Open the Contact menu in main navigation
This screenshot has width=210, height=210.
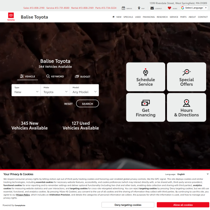[203, 17]
